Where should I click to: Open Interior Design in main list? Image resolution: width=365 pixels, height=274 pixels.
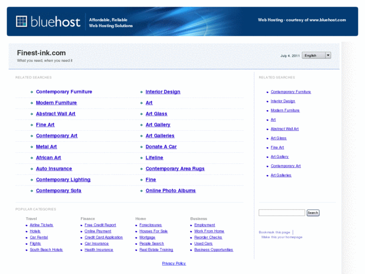[x=163, y=92]
